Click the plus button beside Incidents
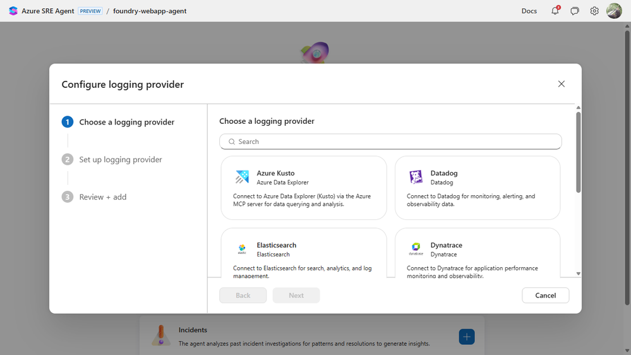Screen dimensions: 631x355 click(466, 337)
